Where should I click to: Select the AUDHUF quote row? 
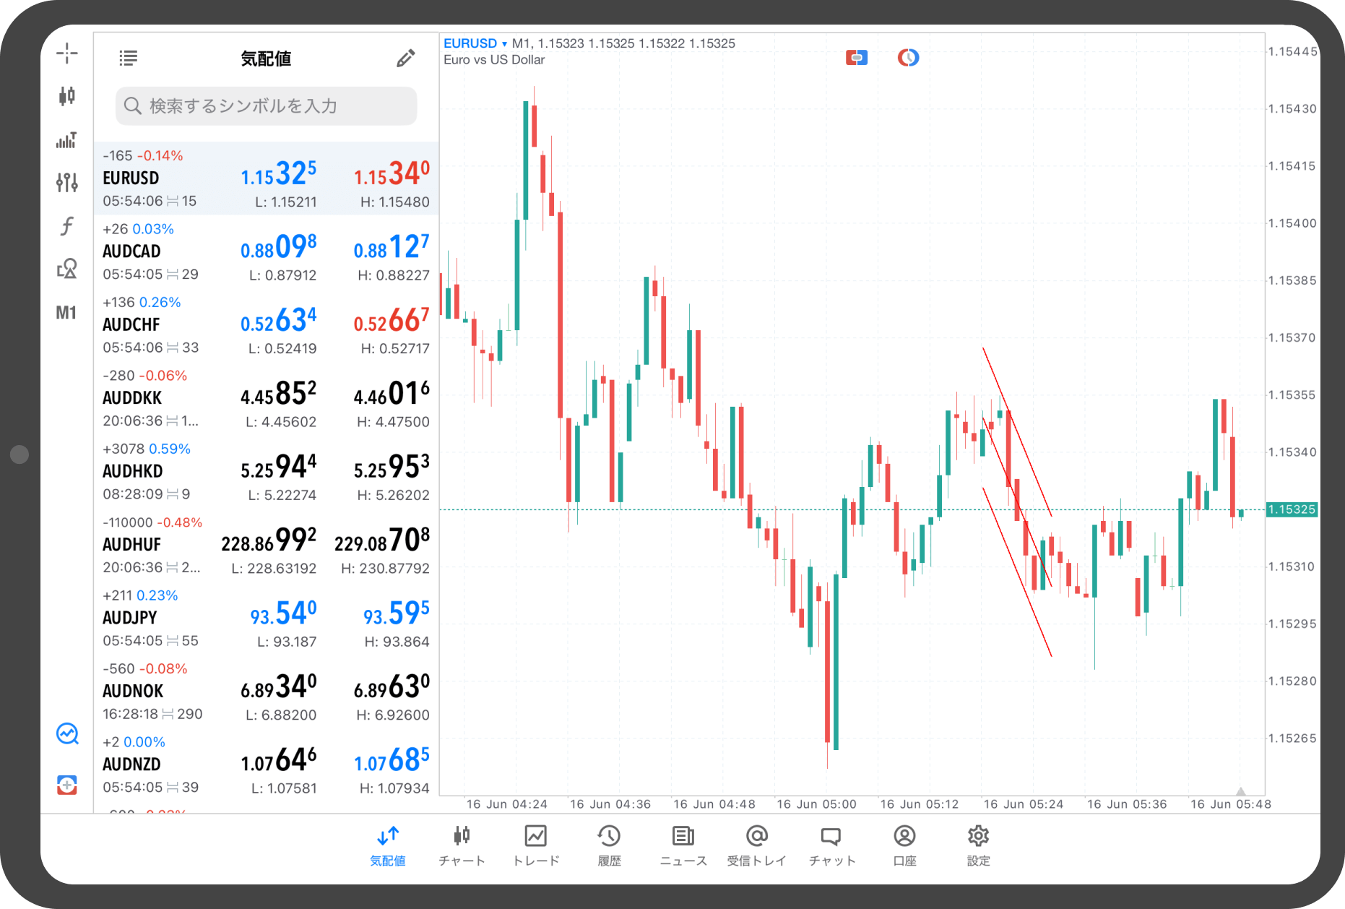click(266, 545)
